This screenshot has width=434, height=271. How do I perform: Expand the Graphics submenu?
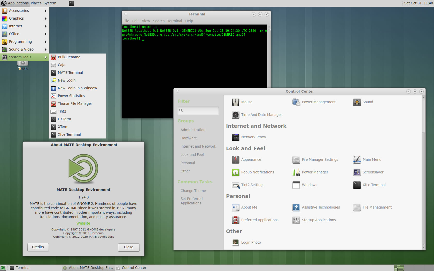click(x=25, y=19)
